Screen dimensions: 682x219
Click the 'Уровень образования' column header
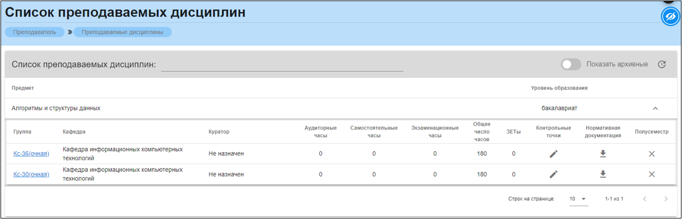click(x=559, y=87)
